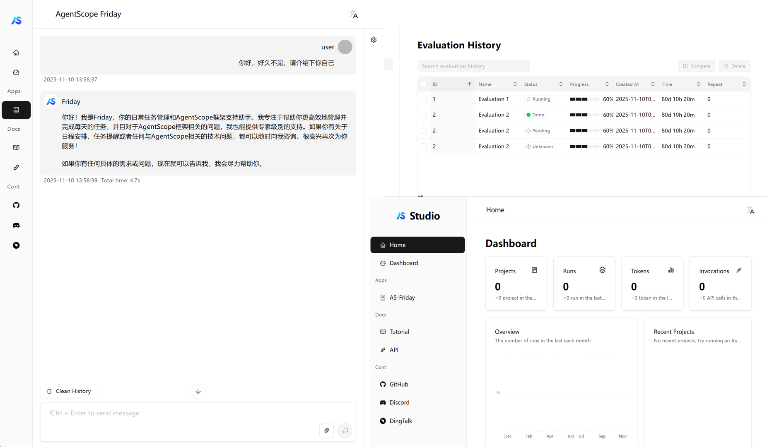The height and width of the screenshot is (447, 767).
Task: Click the progress bar in the Done row
Action: point(584,115)
